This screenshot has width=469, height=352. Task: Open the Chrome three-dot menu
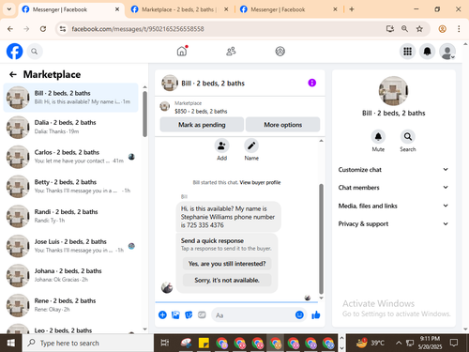(x=459, y=29)
